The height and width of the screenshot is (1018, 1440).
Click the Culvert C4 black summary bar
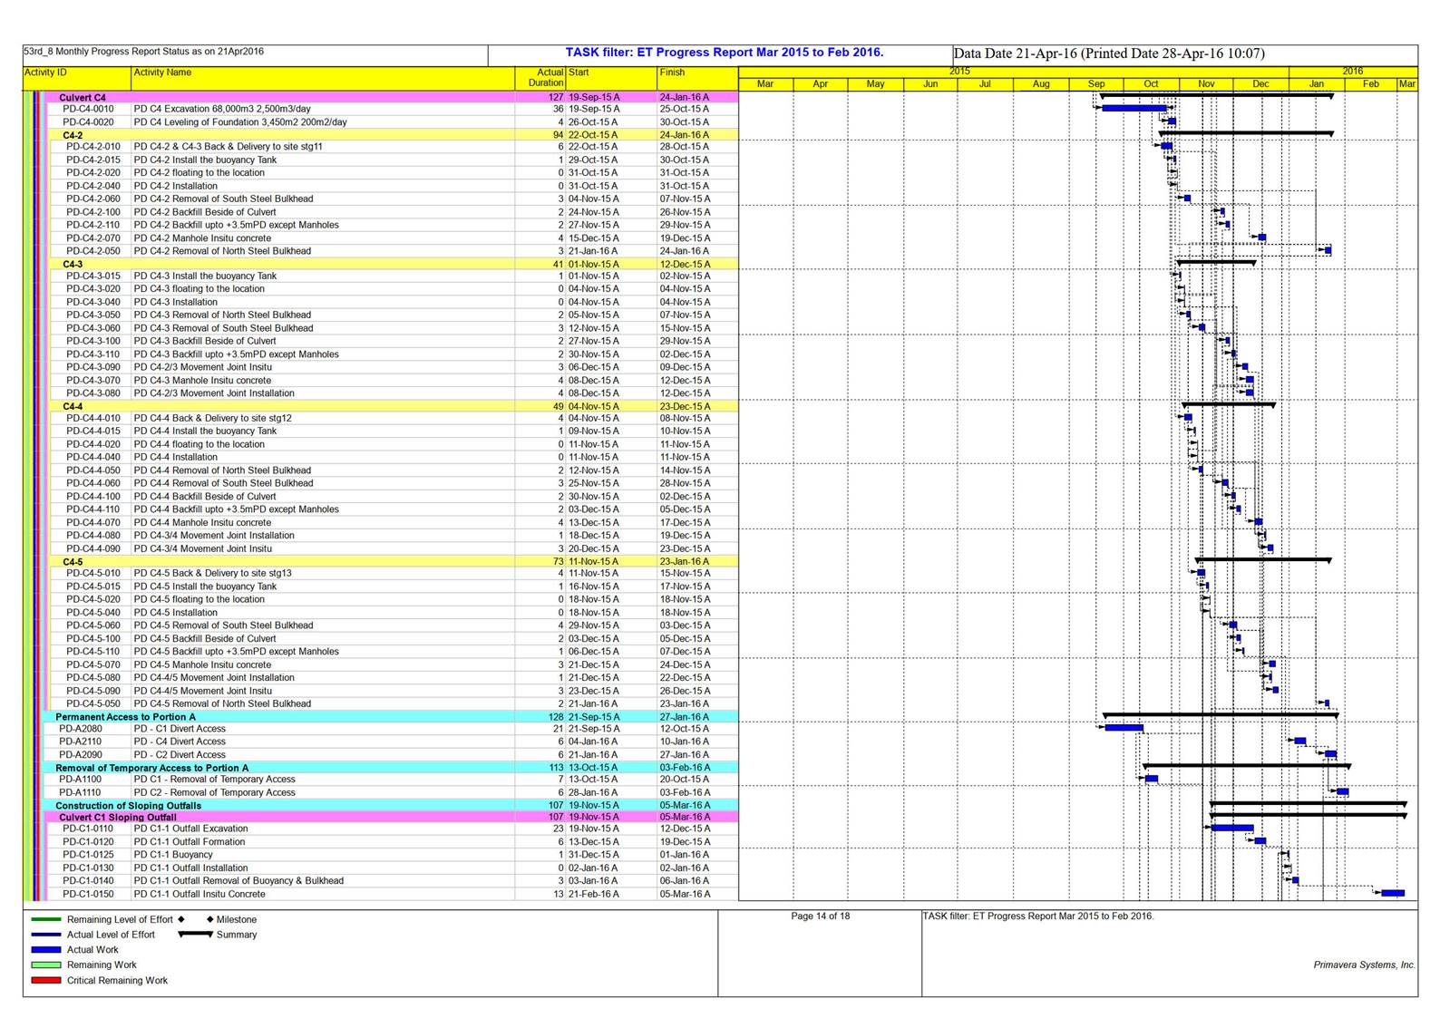click(1216, 95)
